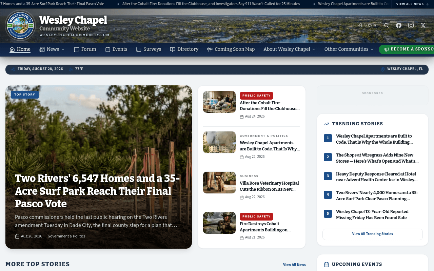Click the WESLEY CHAPEL, FL location text
This screenshot has height=271, width=434.
click(405, 69)
